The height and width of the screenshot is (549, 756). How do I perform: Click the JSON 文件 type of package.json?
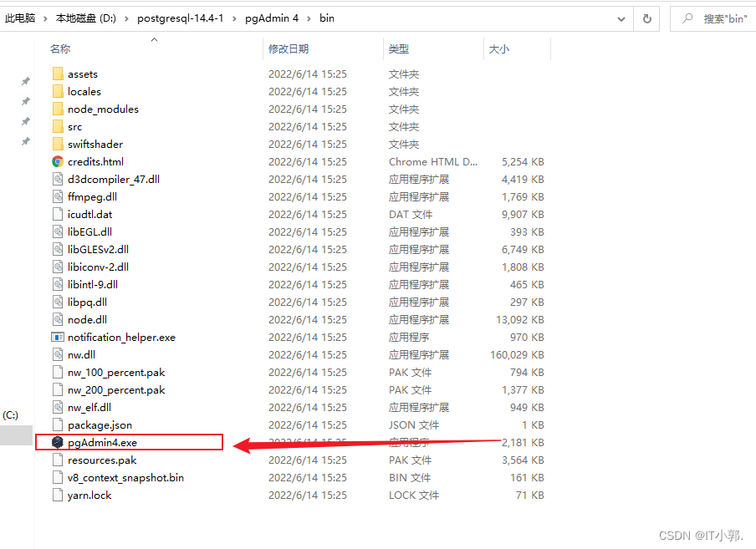[414, 425]
